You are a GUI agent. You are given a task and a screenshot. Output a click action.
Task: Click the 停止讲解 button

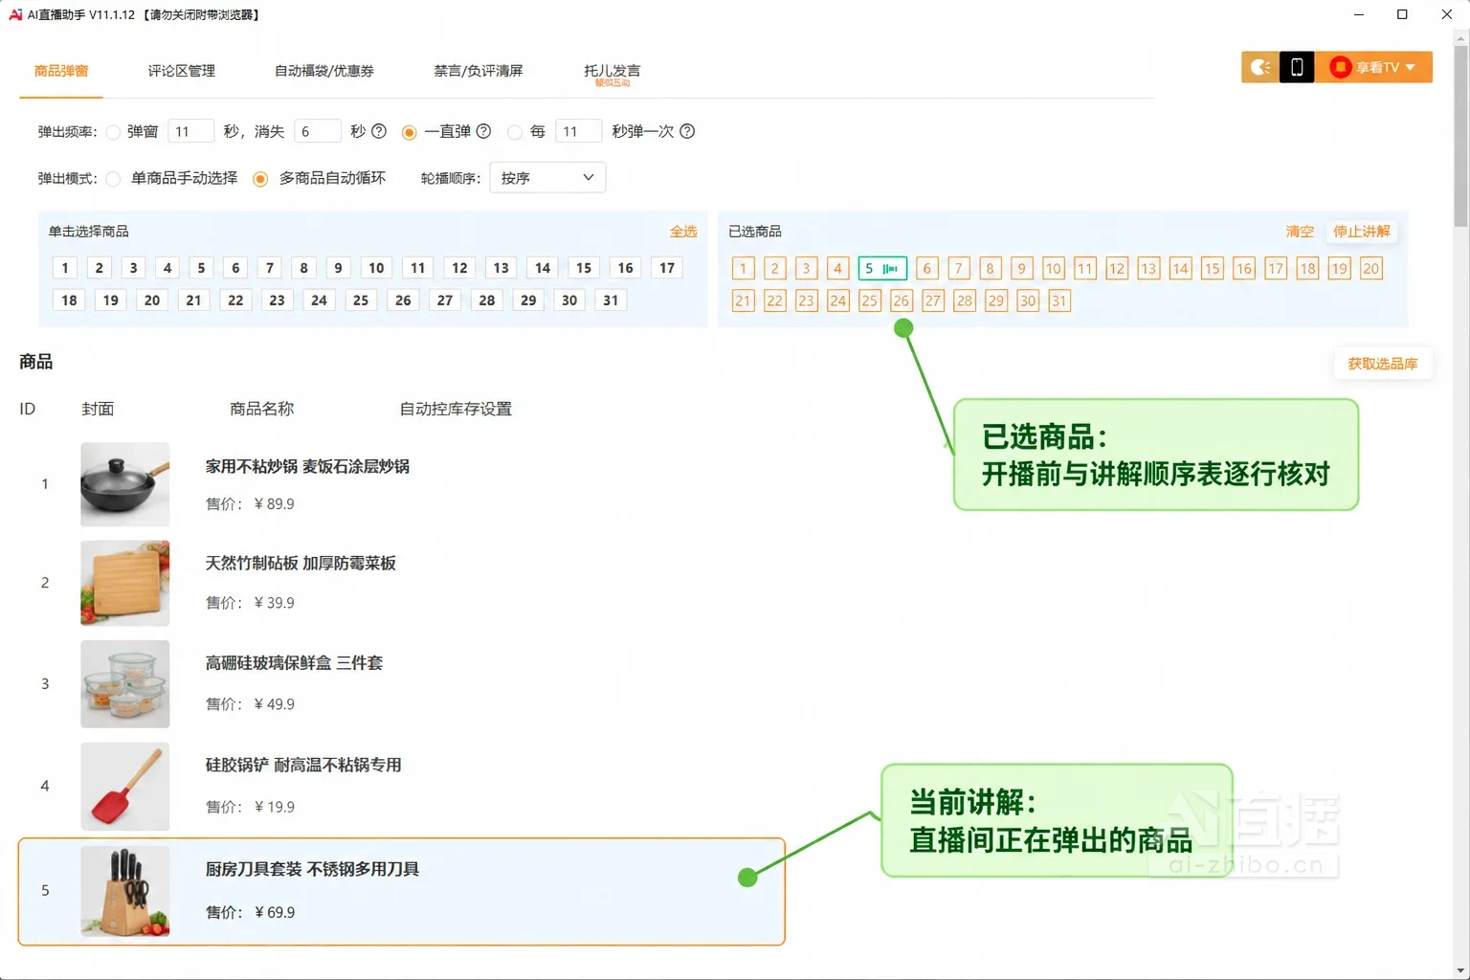1362,232
